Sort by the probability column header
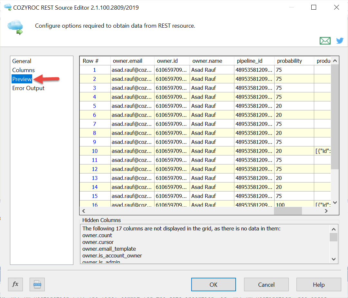348x298 pixels. (x=294, y=61)
